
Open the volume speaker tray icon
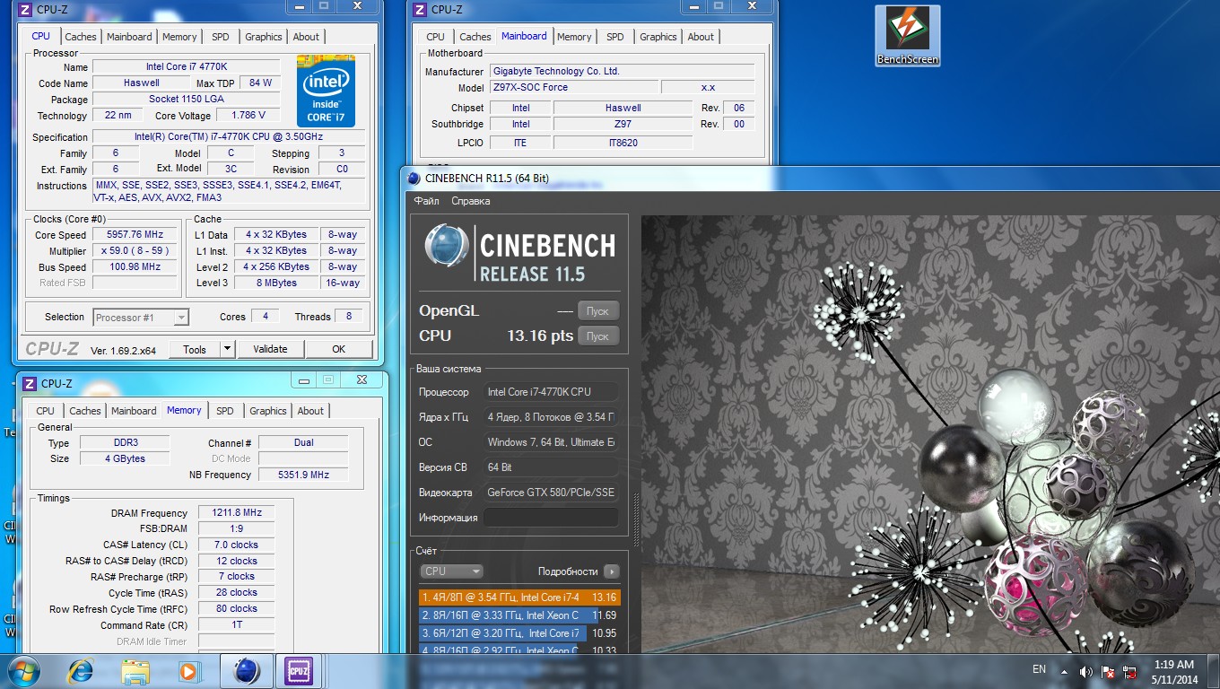pyautogui.click(x=1085, y=671)
